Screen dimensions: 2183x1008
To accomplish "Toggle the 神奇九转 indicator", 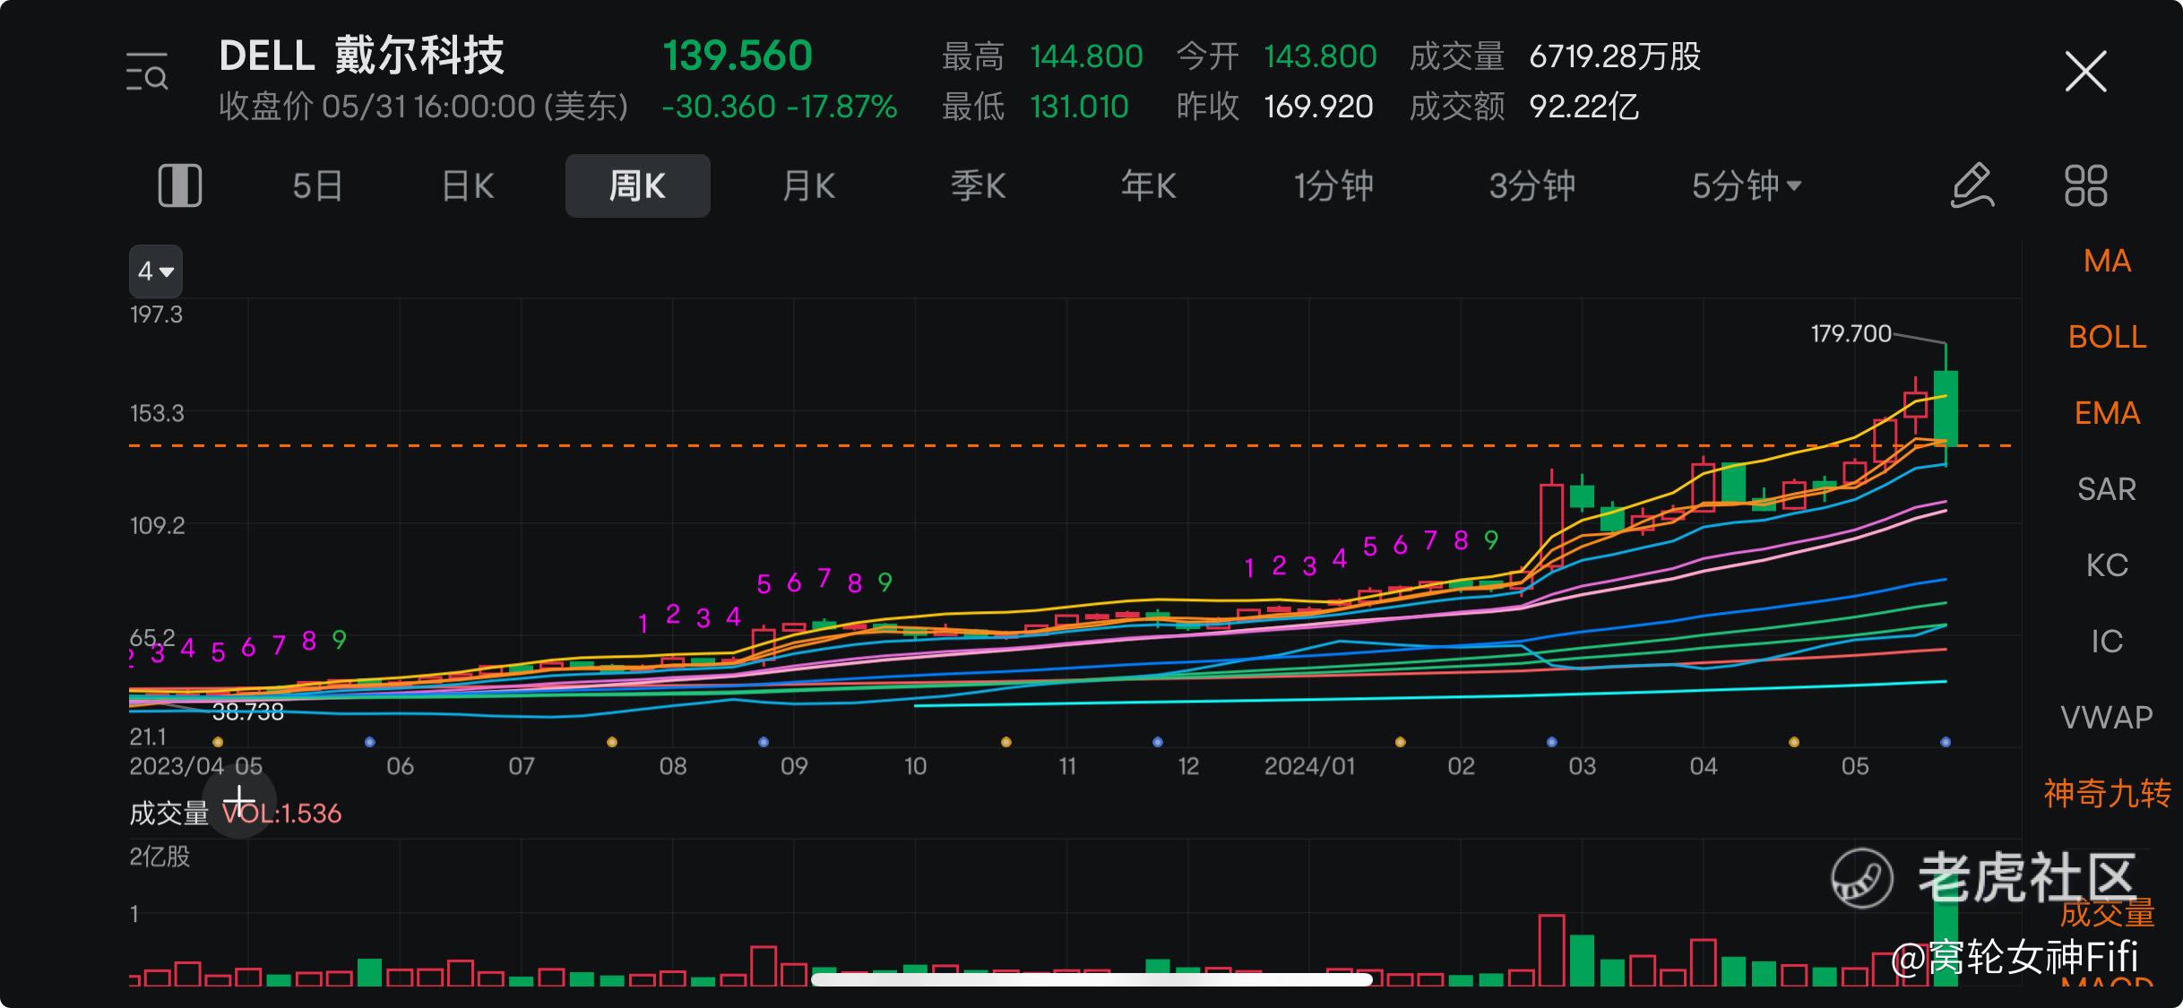I will (x=2107, y=794).
